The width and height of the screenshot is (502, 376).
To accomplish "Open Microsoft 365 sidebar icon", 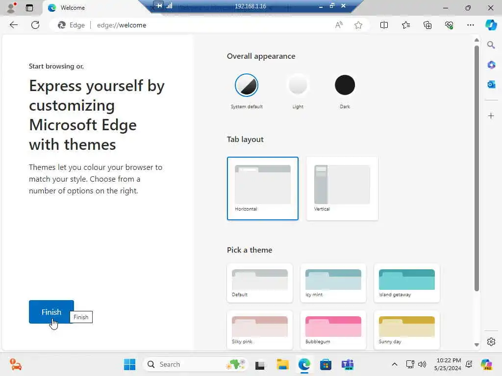I will click(x=491, y=65).
